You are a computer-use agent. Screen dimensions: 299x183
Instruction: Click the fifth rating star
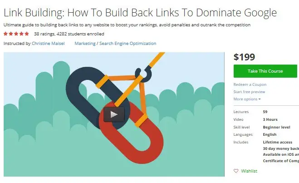click(27, 34)
